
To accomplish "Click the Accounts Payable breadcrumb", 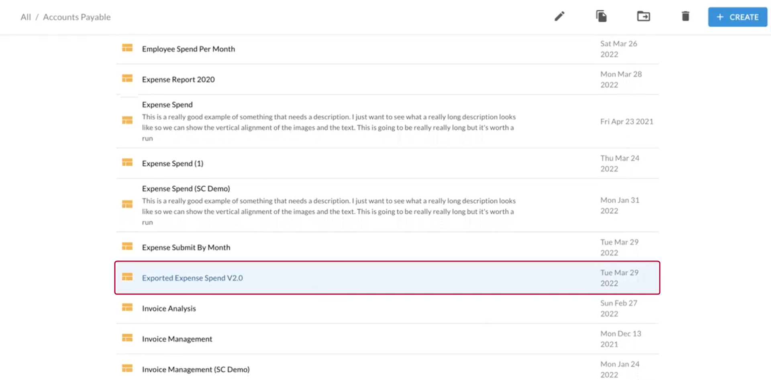I will coord(77,17).
